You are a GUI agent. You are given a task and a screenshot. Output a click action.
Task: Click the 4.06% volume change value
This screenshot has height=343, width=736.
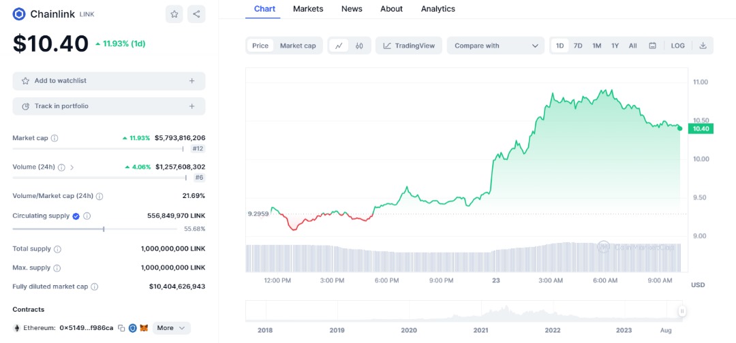point(138,167)
